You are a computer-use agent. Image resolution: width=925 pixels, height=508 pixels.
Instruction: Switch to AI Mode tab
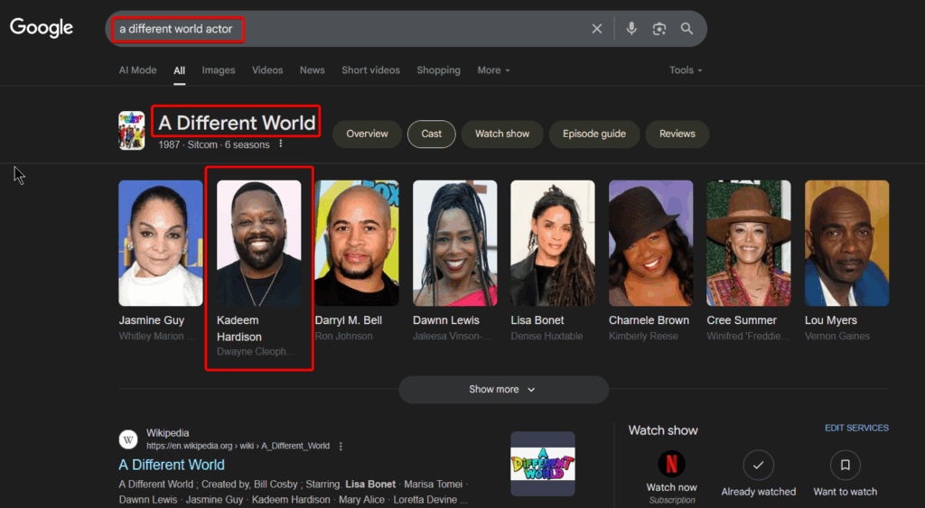pyautogui.click(x=137, y=70)
